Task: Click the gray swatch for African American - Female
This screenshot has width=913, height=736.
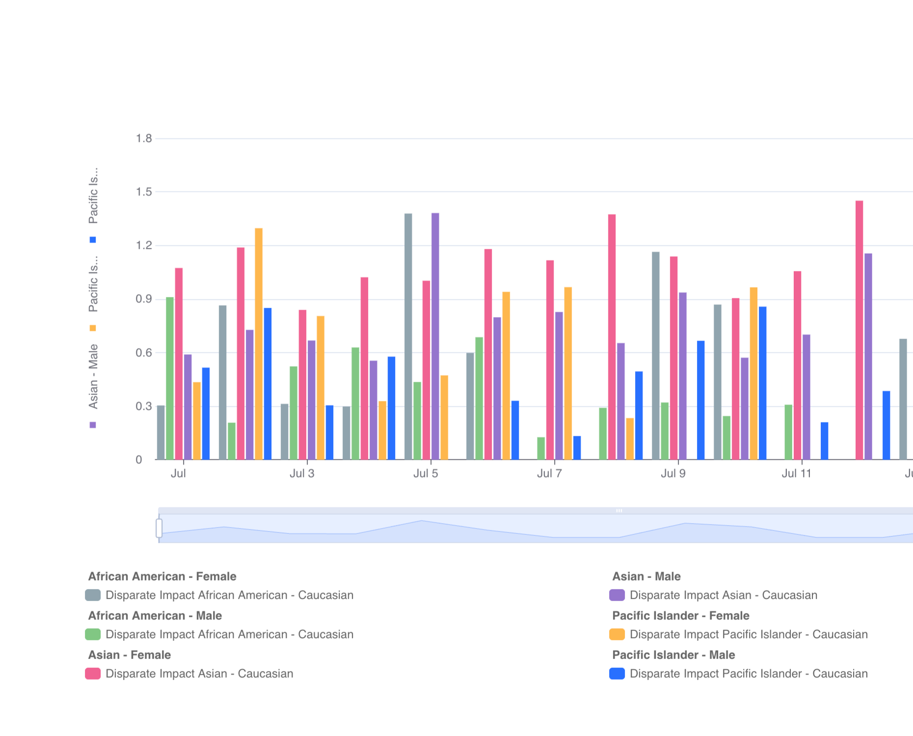Action: pyautogui.click(x=93, y=595)
